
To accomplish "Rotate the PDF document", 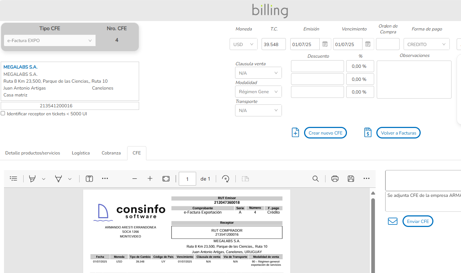I will coord(226,178).
